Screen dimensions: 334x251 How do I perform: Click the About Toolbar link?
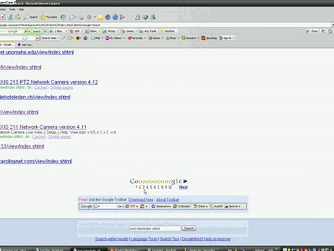[168, 200]
